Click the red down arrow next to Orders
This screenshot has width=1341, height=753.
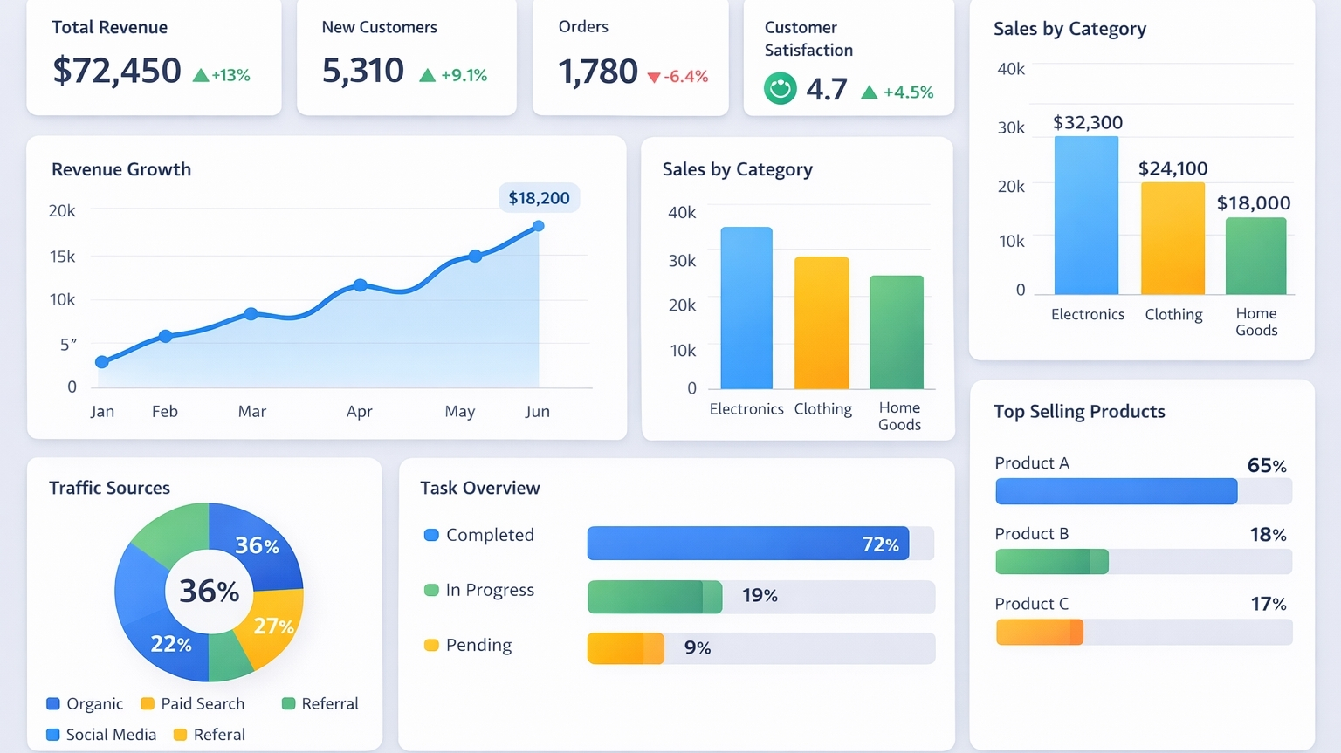point(654,78)
